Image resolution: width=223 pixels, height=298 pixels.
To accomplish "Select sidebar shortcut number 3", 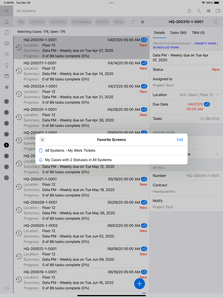I will (x=7, y=123).
